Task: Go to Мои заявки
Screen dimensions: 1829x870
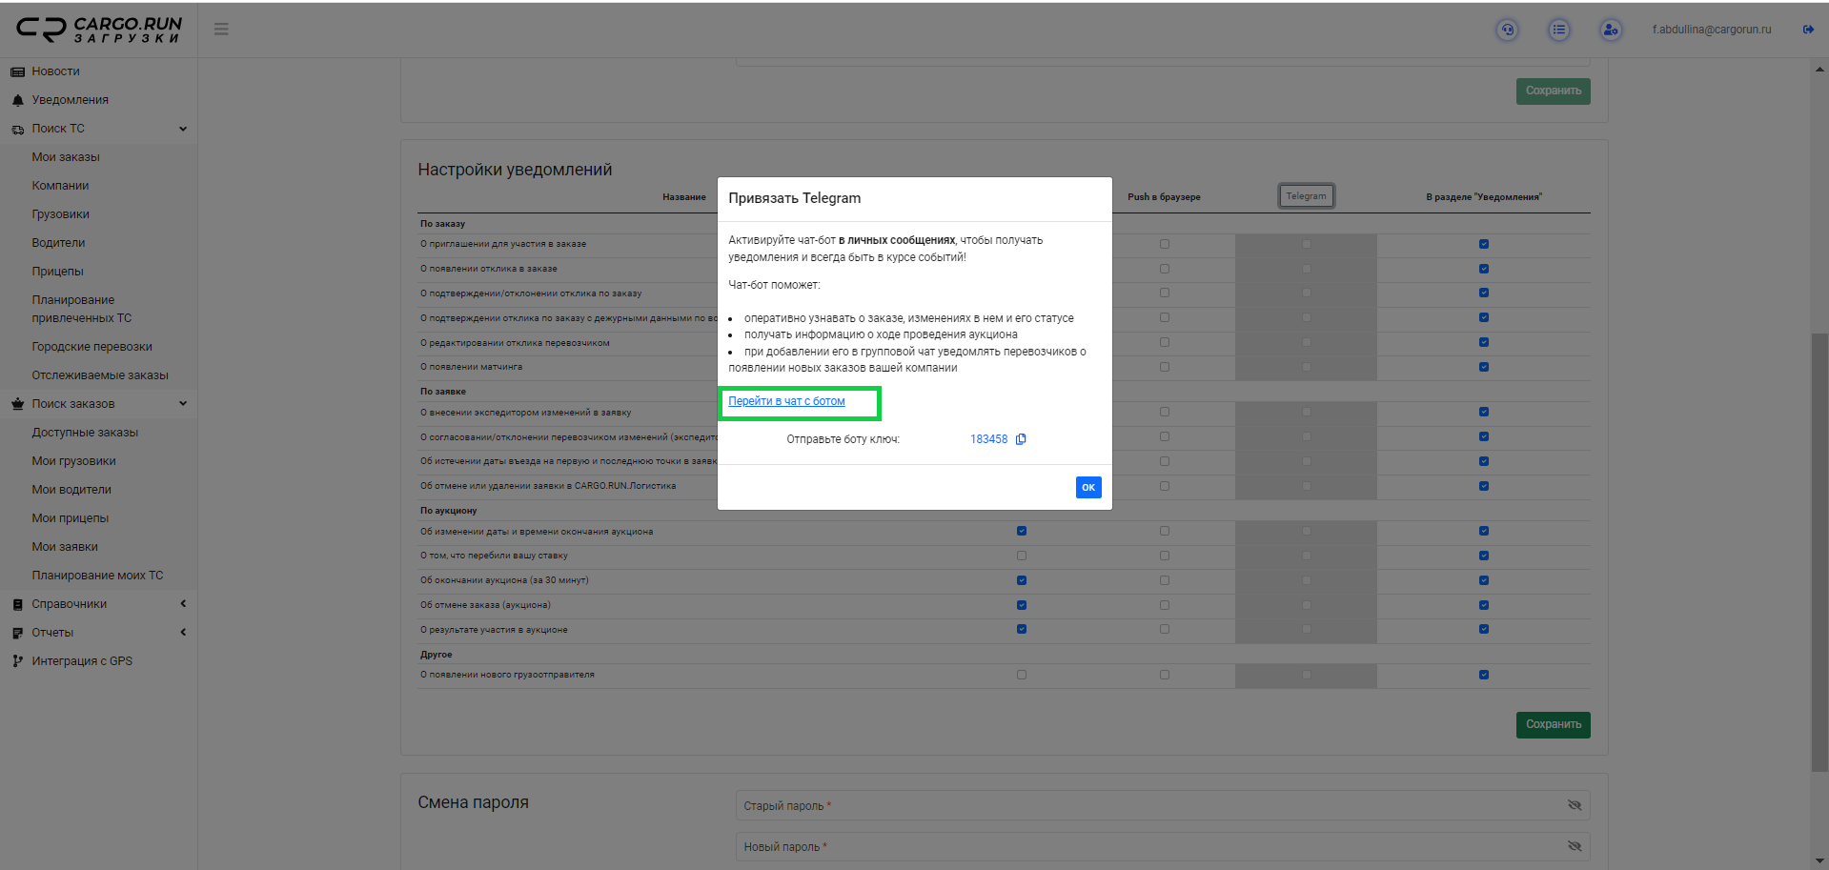Action: (65, 547)
